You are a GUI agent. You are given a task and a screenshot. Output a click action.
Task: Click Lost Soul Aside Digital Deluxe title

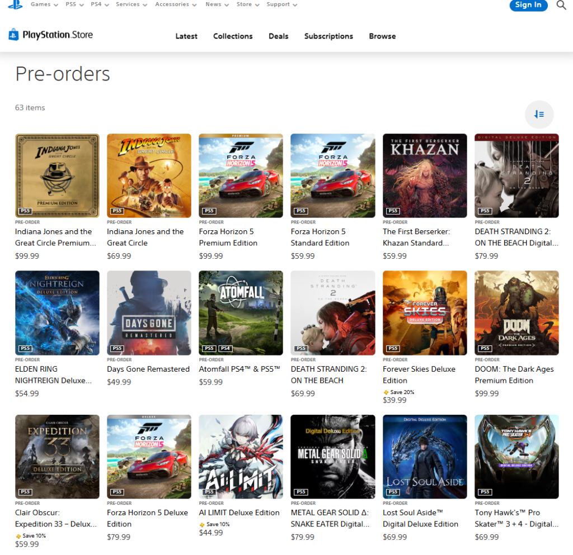[420, 518]
